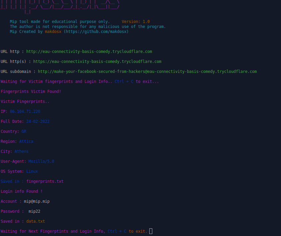Click the makdosx author name
The width and height of the screenshot is (281, 236).
coord(53,32)
